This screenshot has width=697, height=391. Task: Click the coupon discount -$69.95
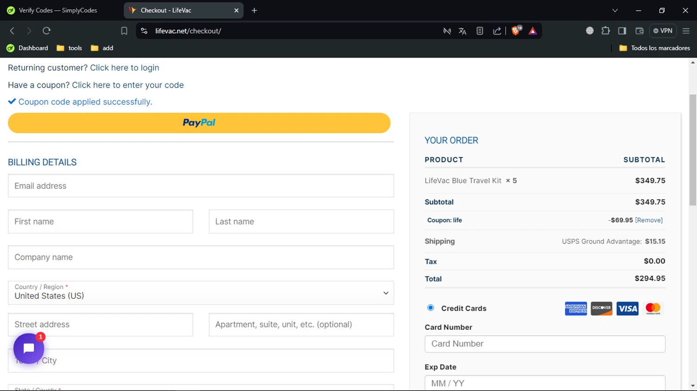(620, 220)
